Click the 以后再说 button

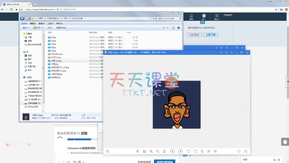tap(194, 35)
